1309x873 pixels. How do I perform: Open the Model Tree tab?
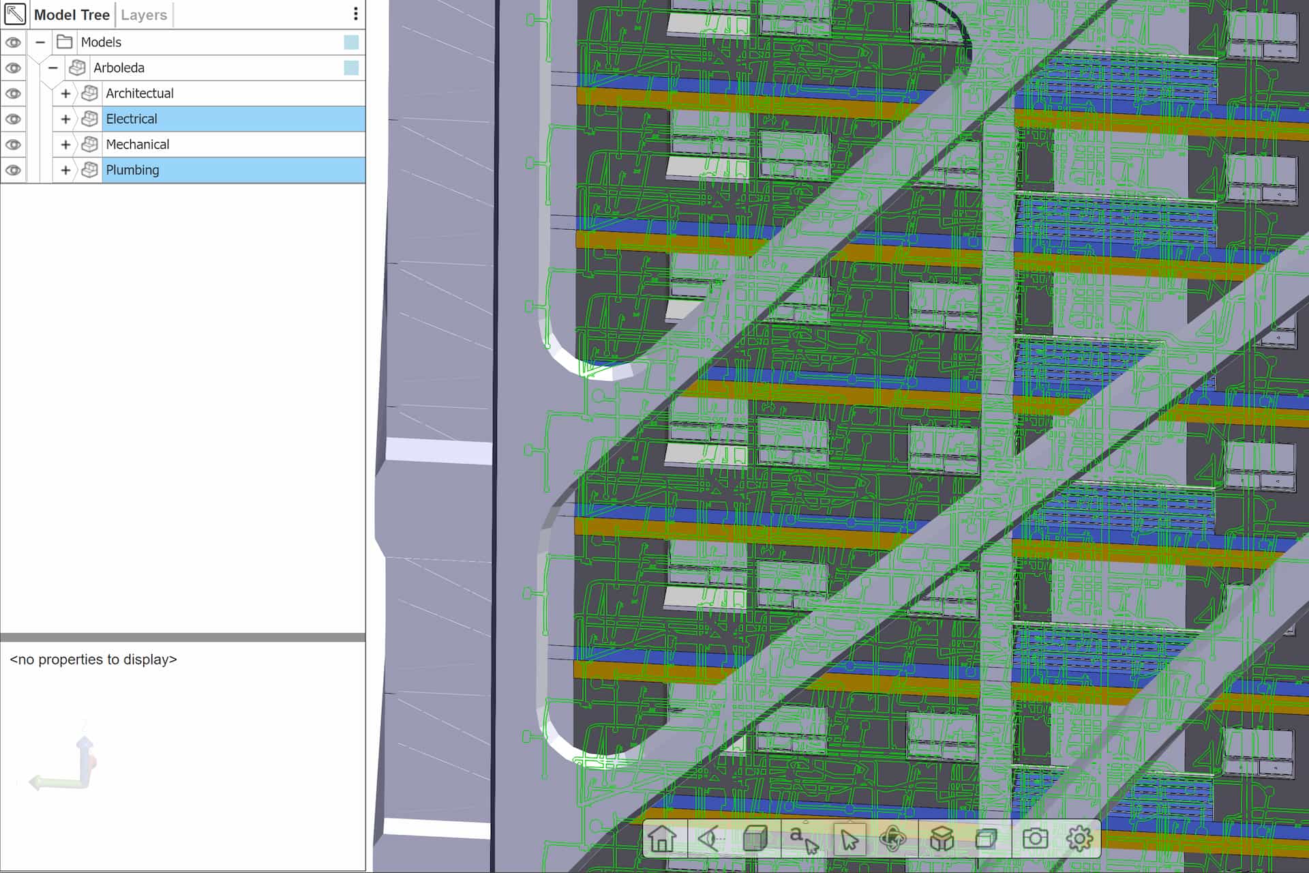[x=72, y=15]
